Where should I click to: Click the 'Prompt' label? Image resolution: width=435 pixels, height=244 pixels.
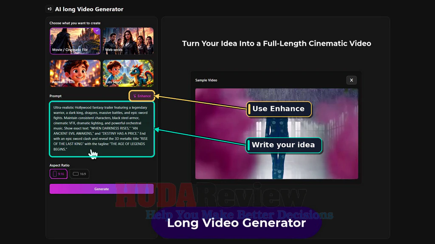(56, 96)
